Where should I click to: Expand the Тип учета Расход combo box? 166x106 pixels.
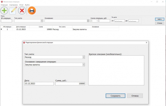tap(84, 57)
